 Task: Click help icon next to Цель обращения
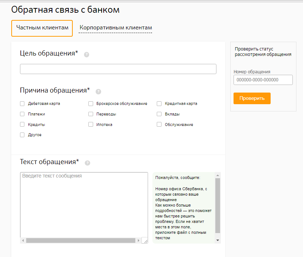pos(87,55)
